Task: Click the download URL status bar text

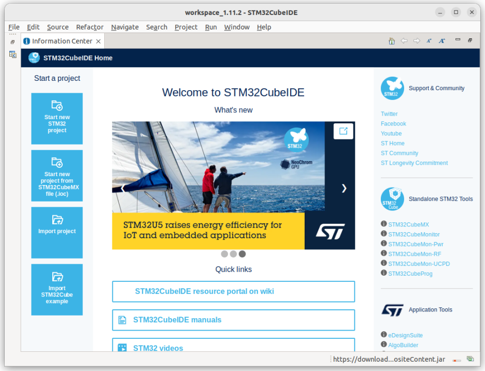Action: [389, 359]
